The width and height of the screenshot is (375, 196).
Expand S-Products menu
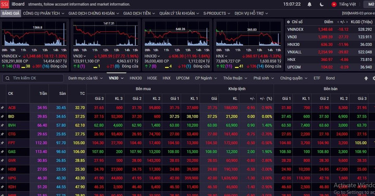tap(217, 14)
